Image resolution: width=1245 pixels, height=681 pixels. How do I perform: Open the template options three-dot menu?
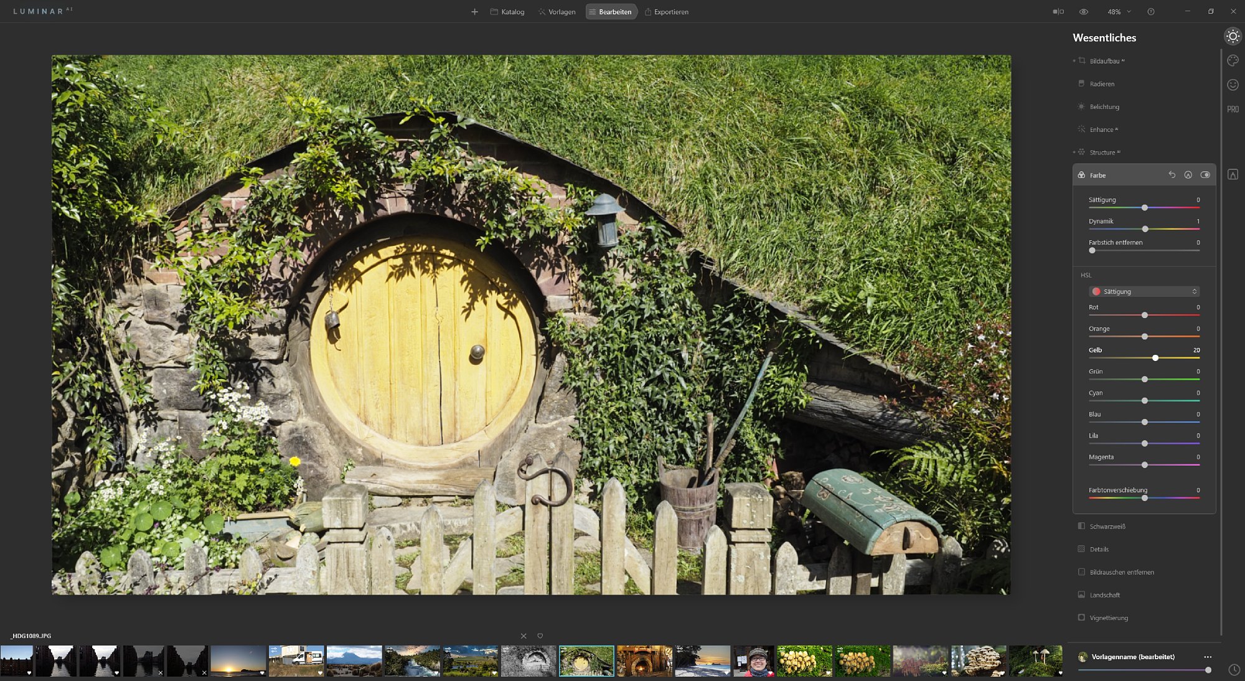pyautogui.click(x=1208, y=657)
